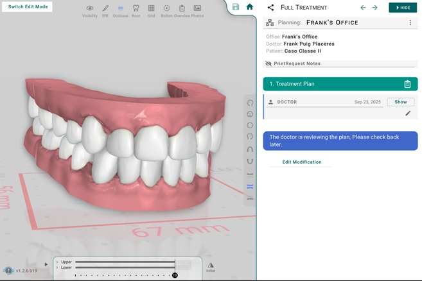Click the share icon beside Full Treatment
Screen dimensions: 422x281
click(x=270, y=8)
